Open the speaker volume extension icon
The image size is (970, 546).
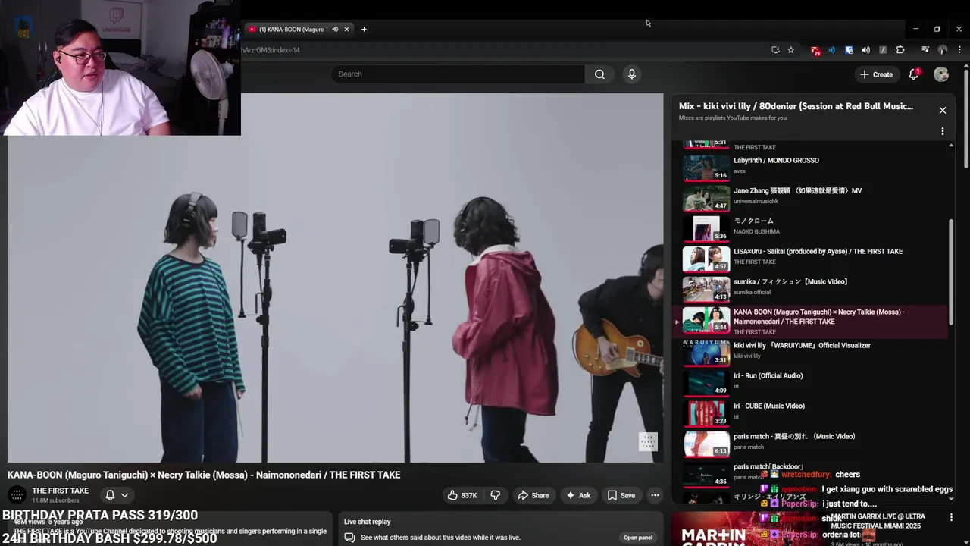pos(866,50)
